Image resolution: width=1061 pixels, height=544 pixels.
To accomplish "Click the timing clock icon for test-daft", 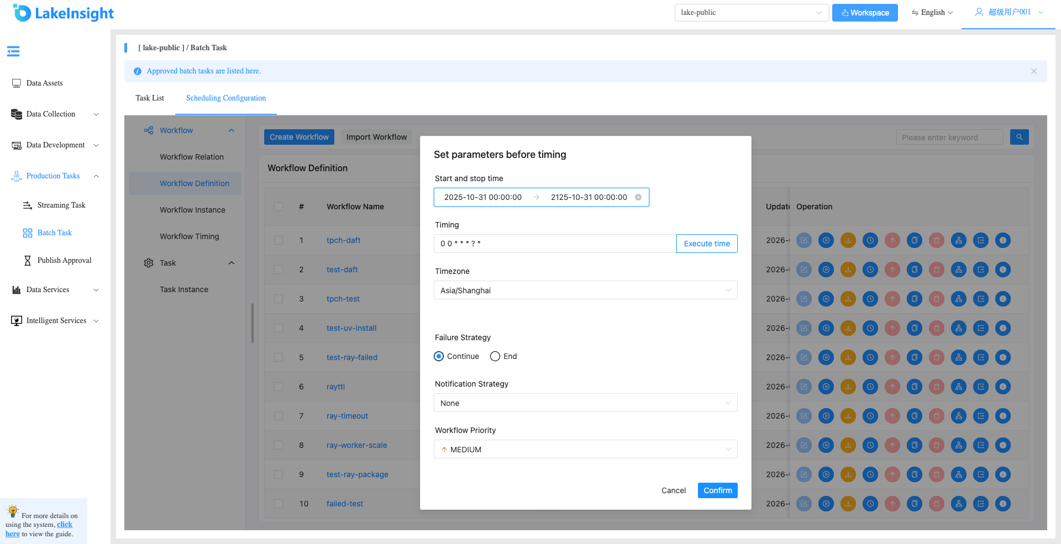I will point(870,270).
